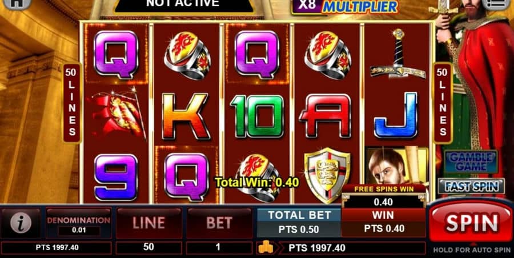The image size is (514, 258).
Task: Change the LINE setting
Action: click(149, 223)
